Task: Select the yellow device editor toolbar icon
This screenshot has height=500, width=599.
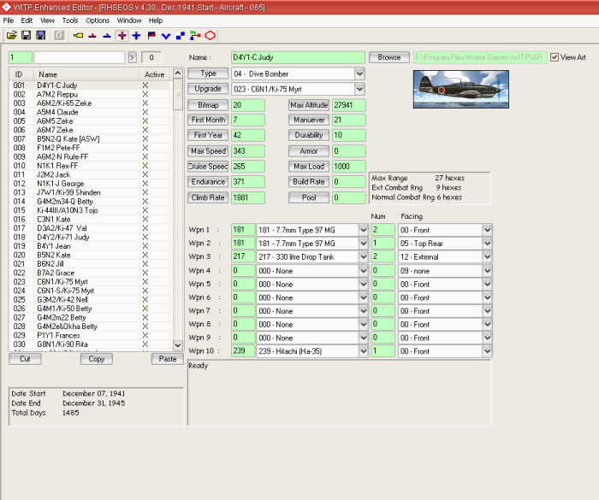Action: coord(78,35)
